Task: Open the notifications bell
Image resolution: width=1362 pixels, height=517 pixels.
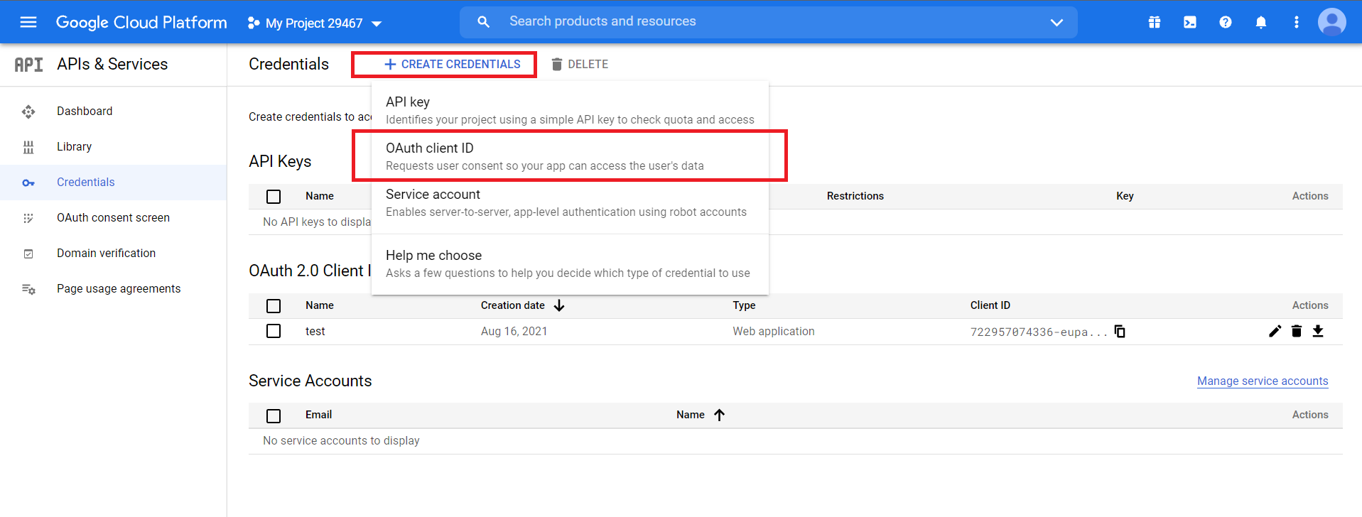Action: [1260, 22]
